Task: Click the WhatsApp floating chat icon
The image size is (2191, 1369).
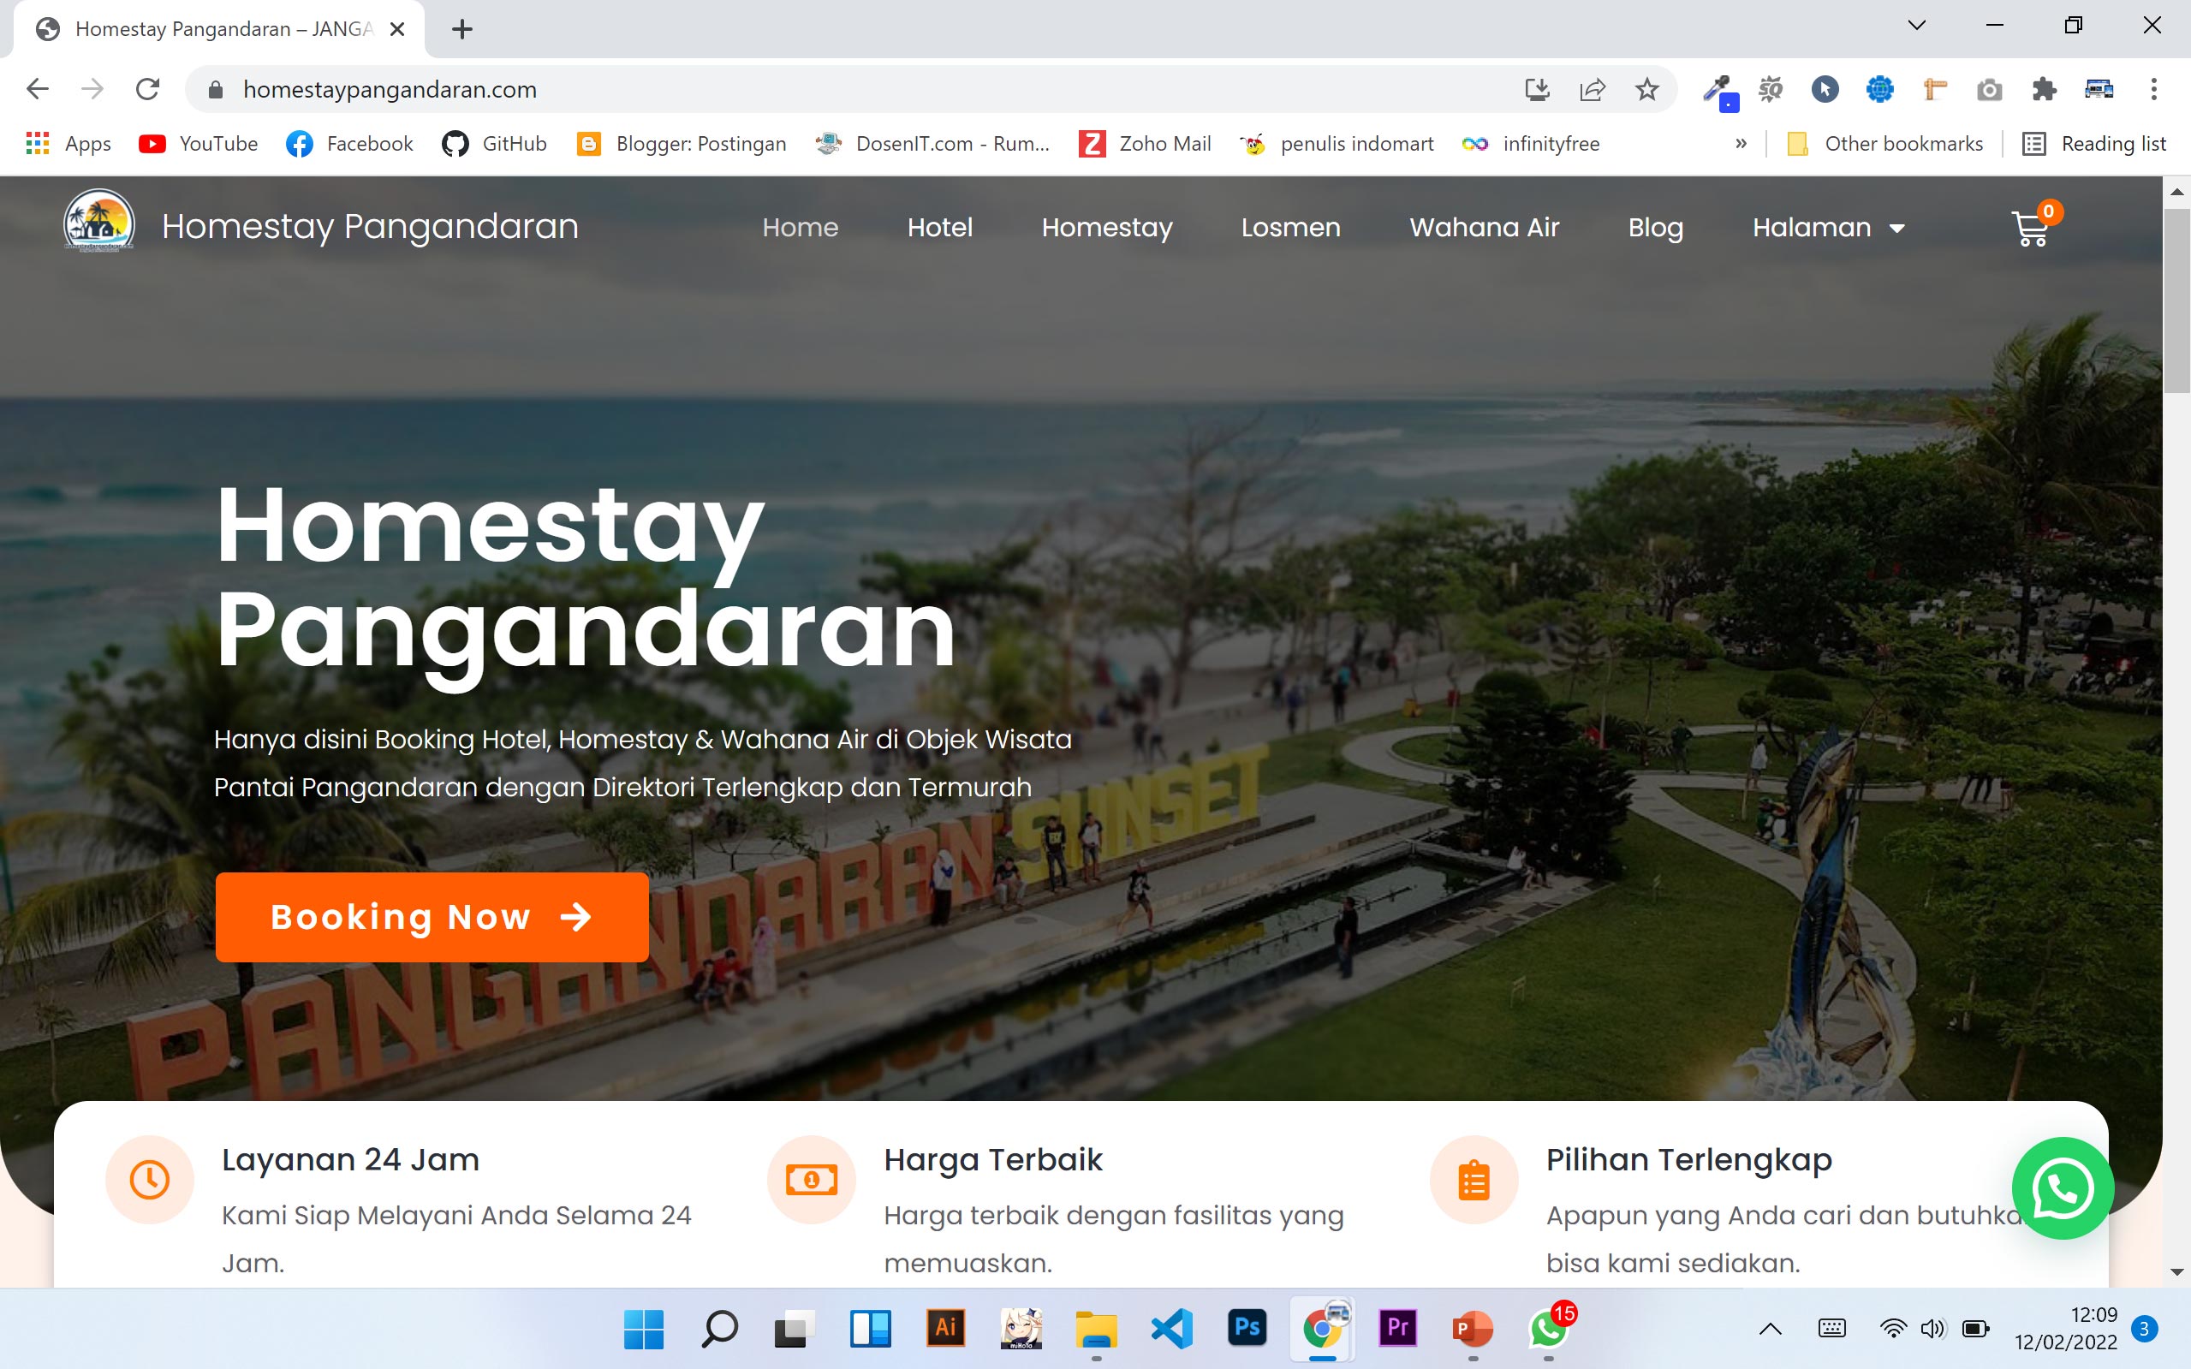Action: tap(2064, 1189)
